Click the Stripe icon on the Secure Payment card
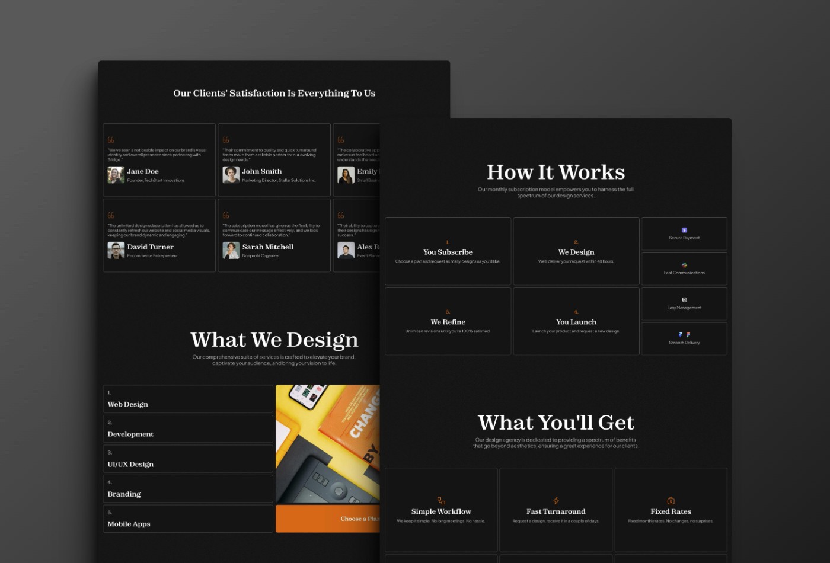The width and height of the screenshot is (830, 563). pyautogui.click(x=684, y=229)
